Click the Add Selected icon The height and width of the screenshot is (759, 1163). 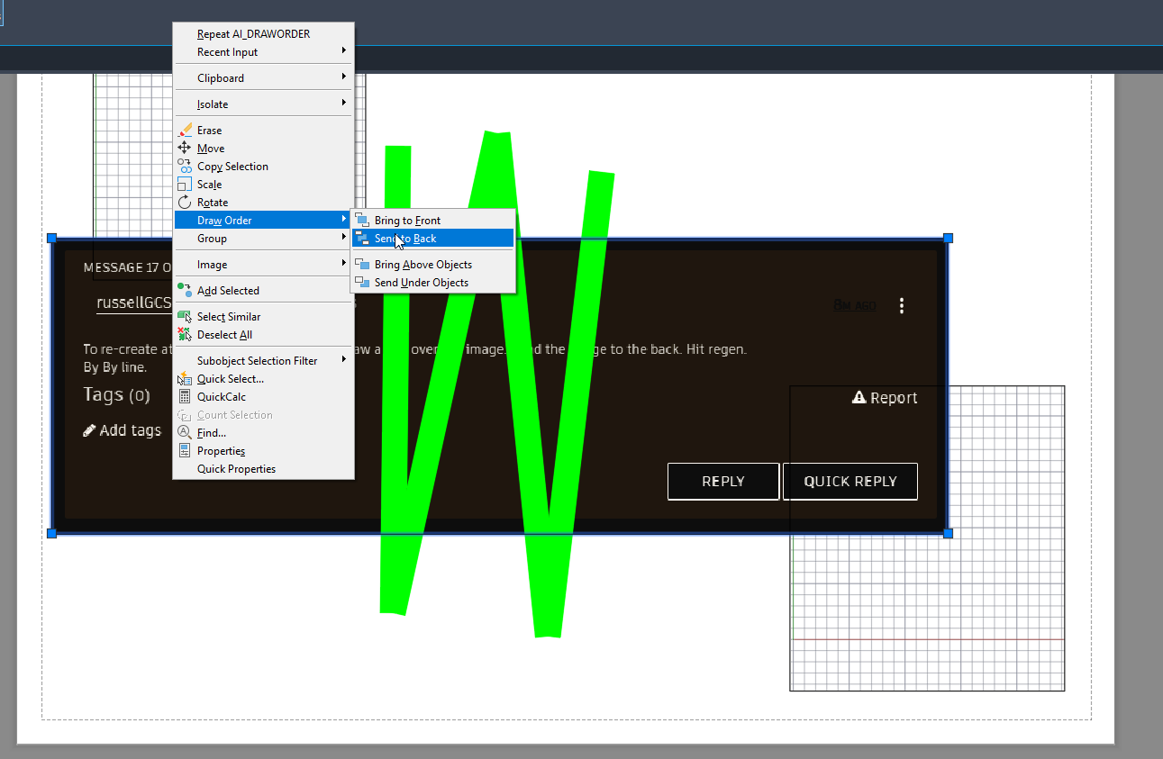click(x=185, y=290)
